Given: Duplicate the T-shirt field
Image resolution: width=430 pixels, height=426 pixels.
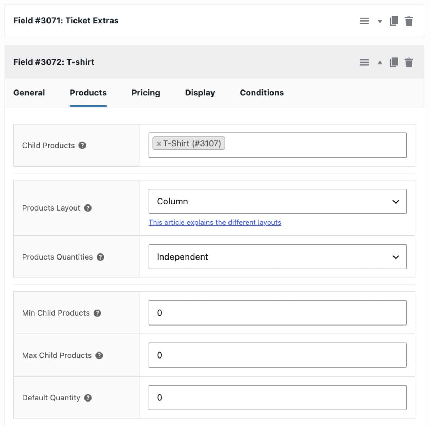Looking at the screenshot, I should point(394,62).
